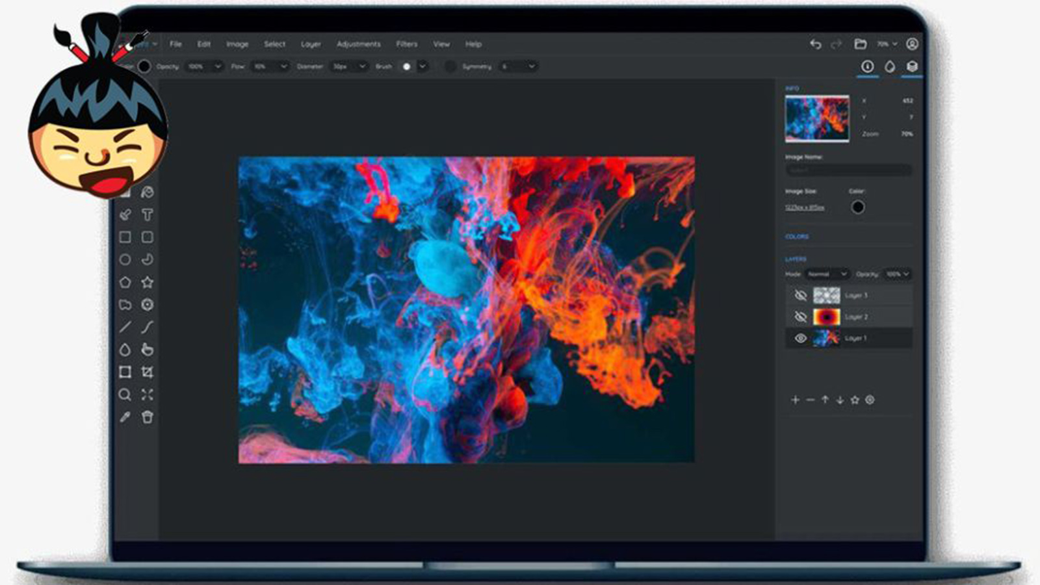Click the star icon below layers

pos(855,400)
